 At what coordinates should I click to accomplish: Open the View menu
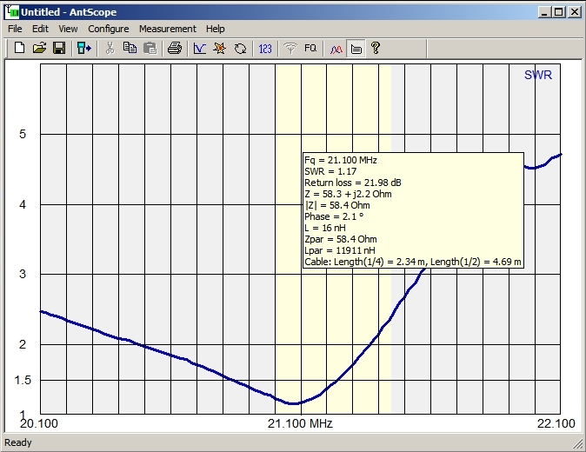(x=68, y=29)
